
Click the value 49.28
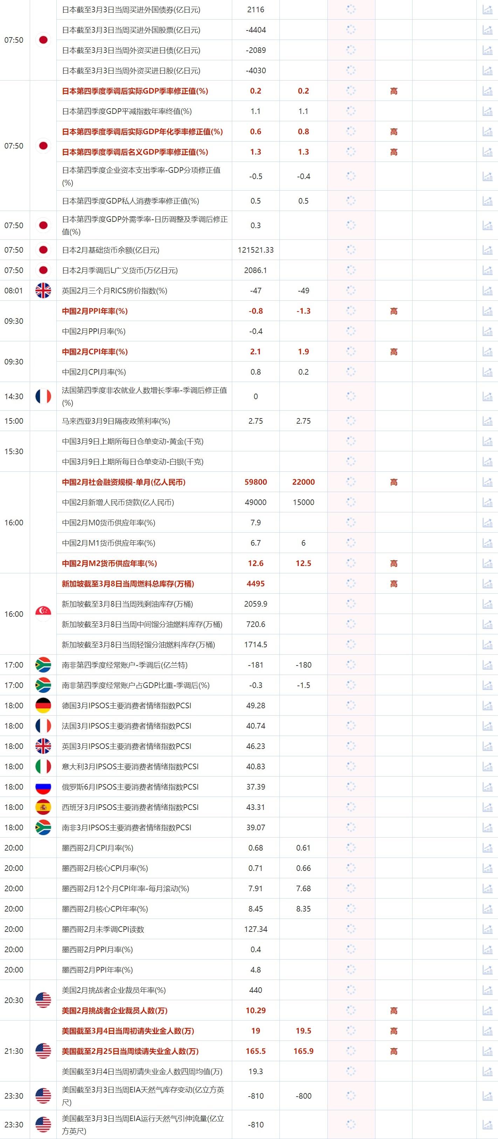tap(256, 706)
